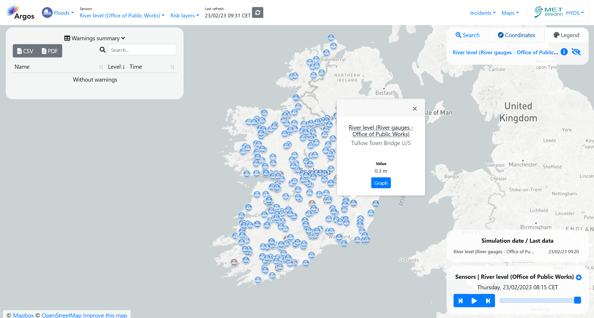The width and height of the screenshot is (594, 318).
Task: Open the Maps menu
Action: point(510,13)
